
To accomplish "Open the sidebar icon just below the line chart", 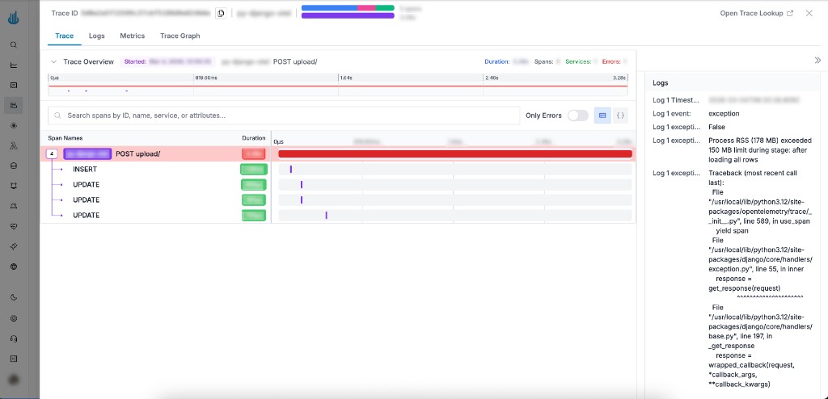I will coord(15,85).
